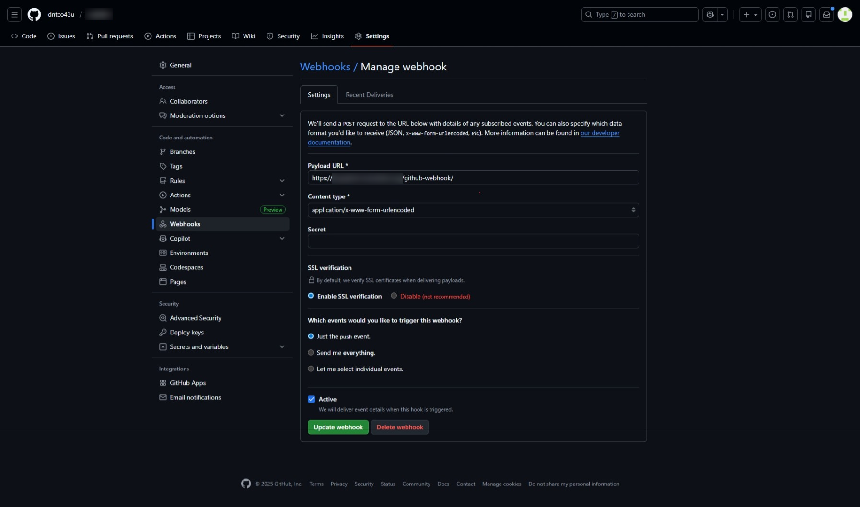Open the Content type dropdown
The image size is (860, 507).
[473, 210]
